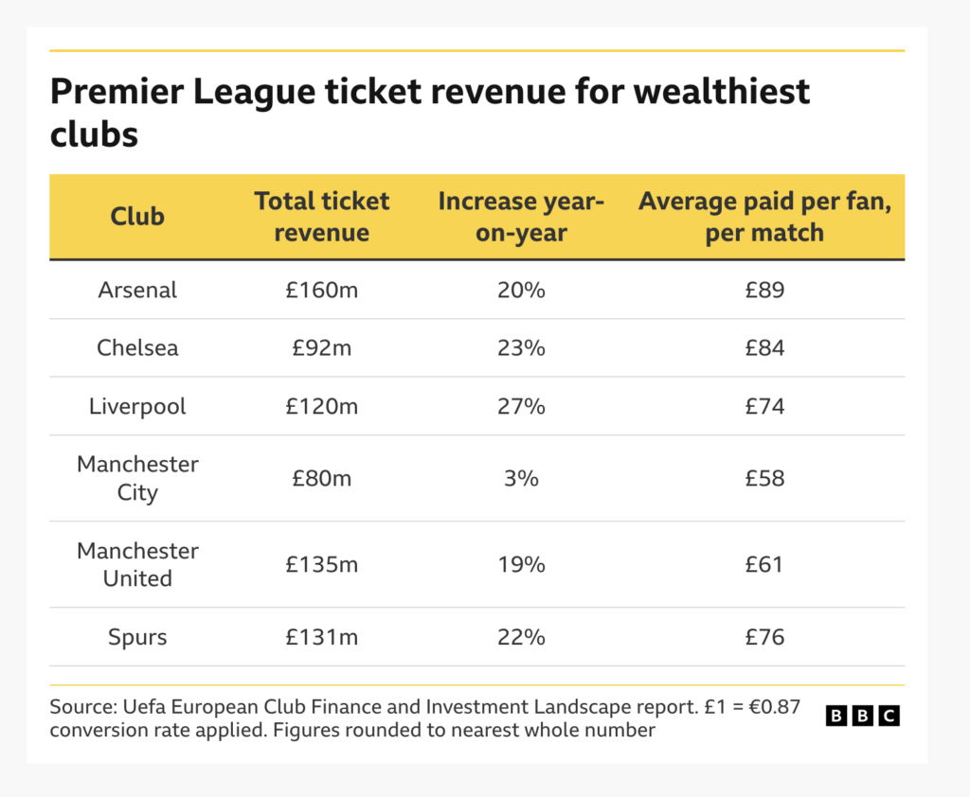Select the Arsenal row label
Screen dimensions: 970x797
pos(137,290)
